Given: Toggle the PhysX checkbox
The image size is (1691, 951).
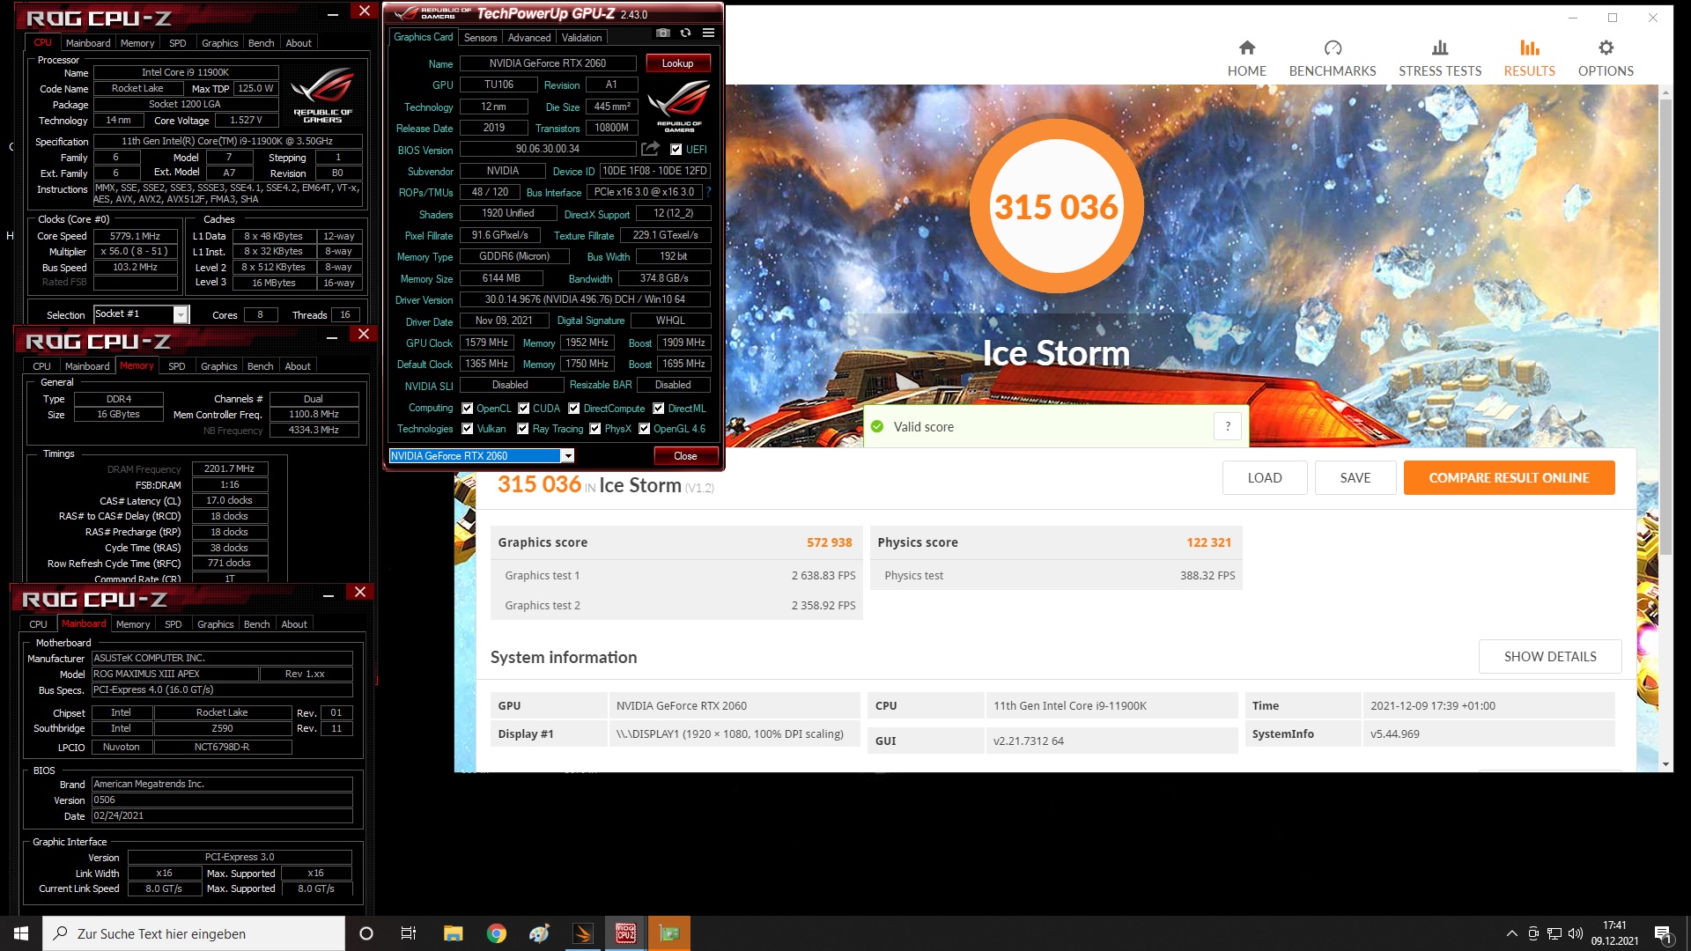Looking at the screenshot, I should tap(595, 429).
